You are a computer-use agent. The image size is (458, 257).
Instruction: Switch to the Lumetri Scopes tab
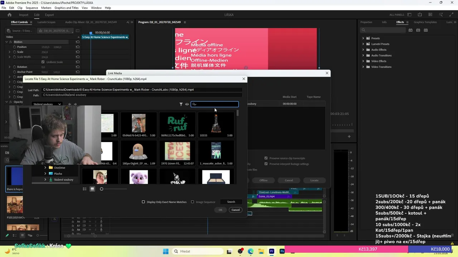46,22
